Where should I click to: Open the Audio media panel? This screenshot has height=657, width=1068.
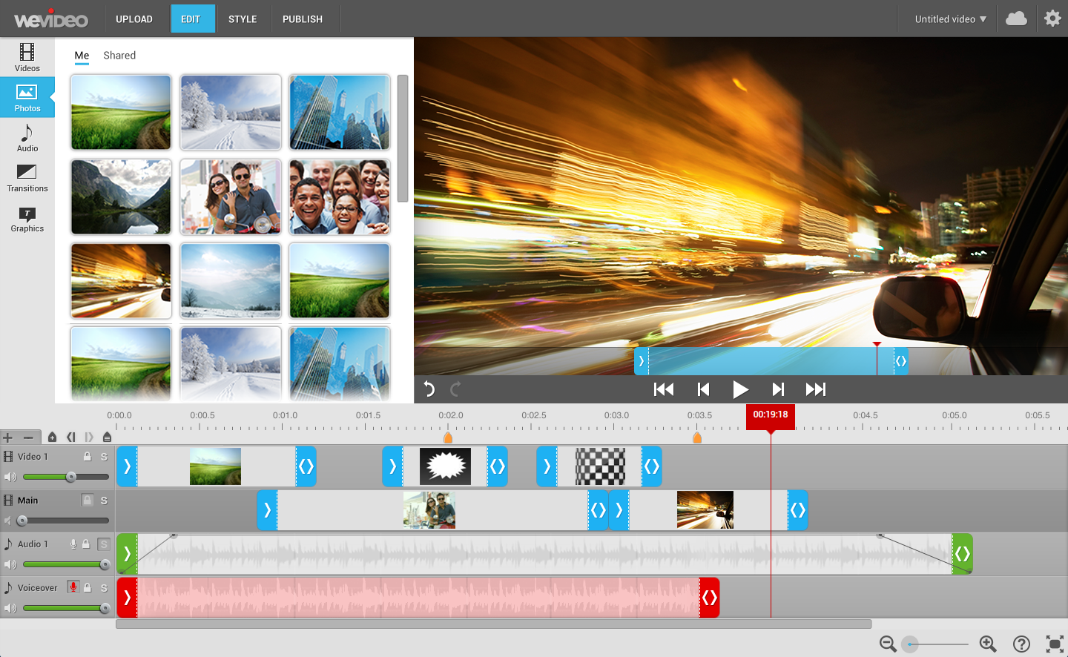[x=27, y=138]
